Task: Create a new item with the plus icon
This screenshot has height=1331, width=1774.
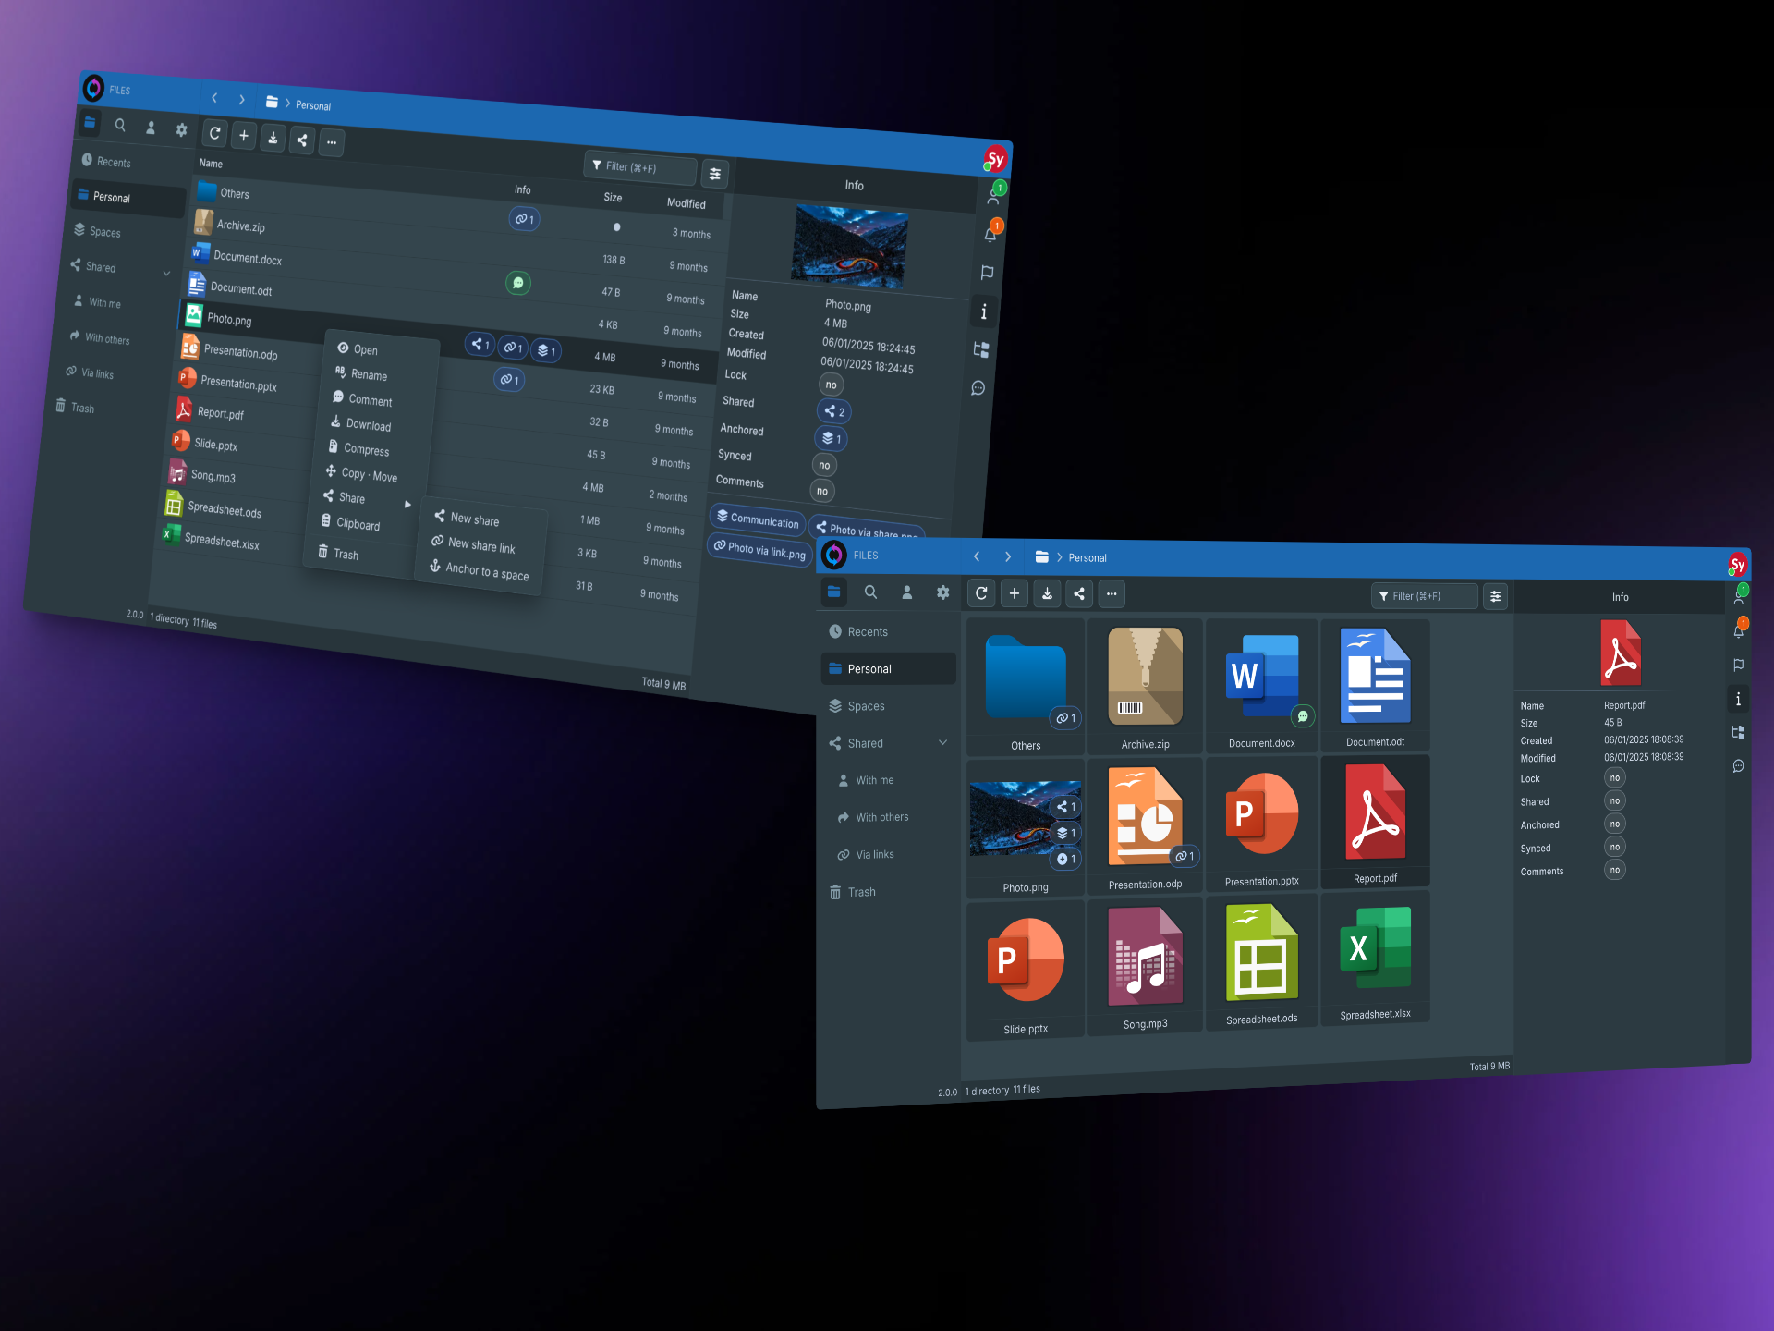Action: (x=1014, y=593)
